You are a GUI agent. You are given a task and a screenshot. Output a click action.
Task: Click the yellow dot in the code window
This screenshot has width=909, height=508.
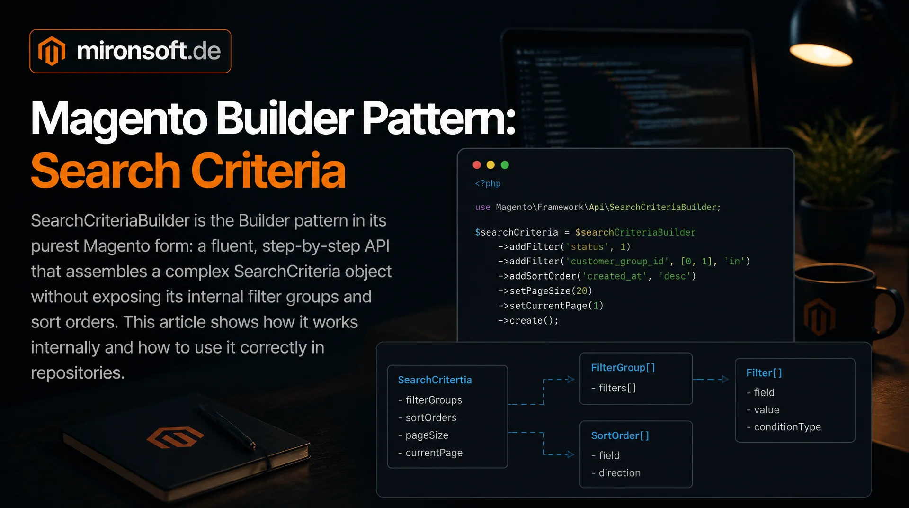click(490, 165)
